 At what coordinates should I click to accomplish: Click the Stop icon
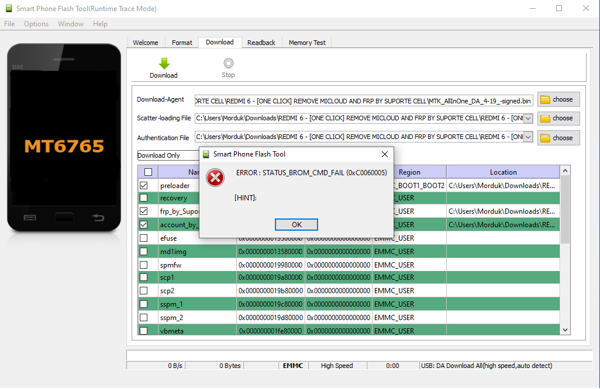[229, 63]
